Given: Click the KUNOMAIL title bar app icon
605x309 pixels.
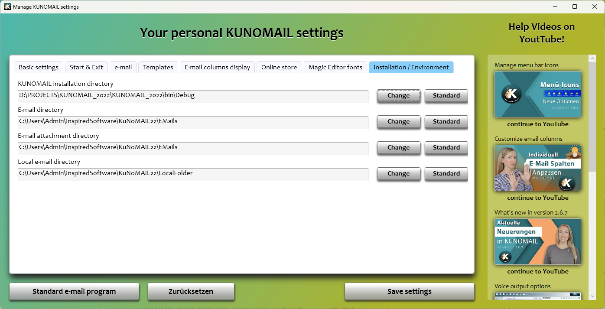Looking at the screenshot, I should [7, 7].
